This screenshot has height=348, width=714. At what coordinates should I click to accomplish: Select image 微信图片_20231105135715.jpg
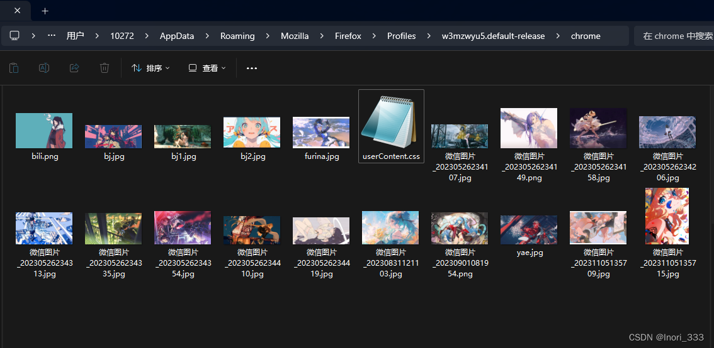[667, 216]
